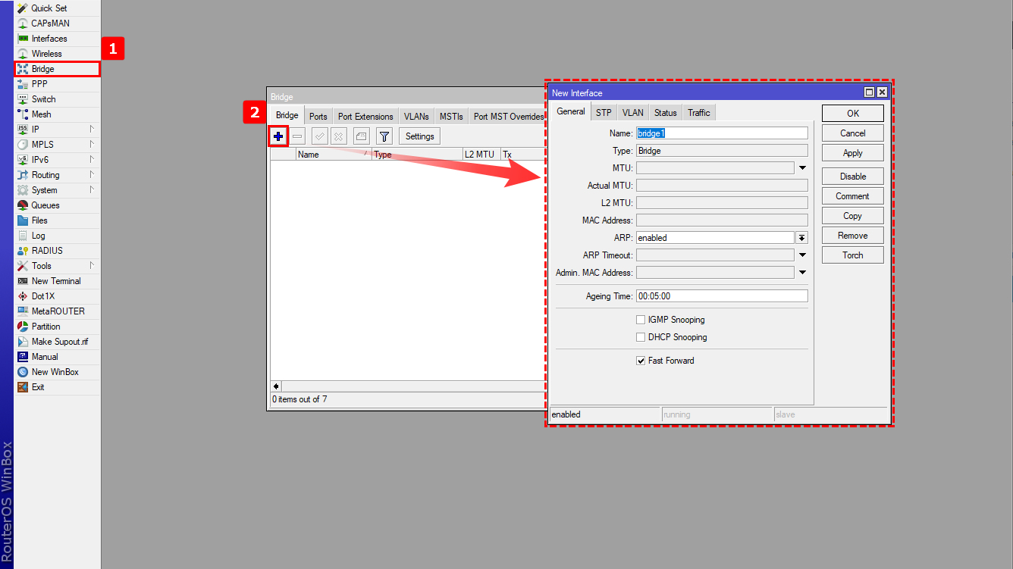
Task: Switch to the STP tab
Action: click(x=604, y=113)
